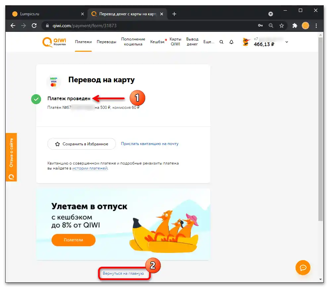The image size is (329, 288).
Task: Save payment with Сохранить в Избранное star
Action: (x=81, y=144)
